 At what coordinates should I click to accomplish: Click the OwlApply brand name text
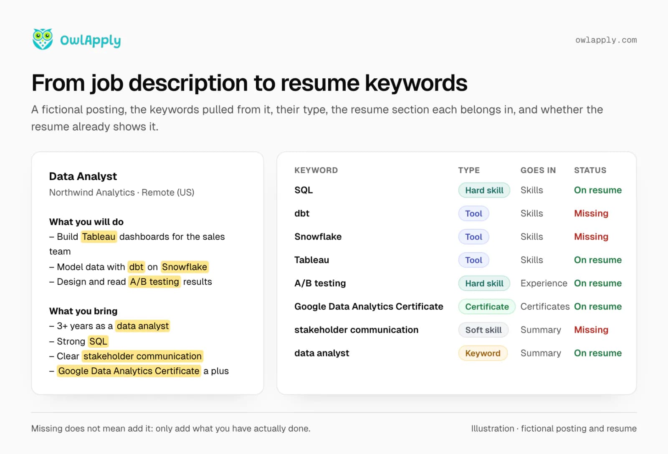[91, 40]
